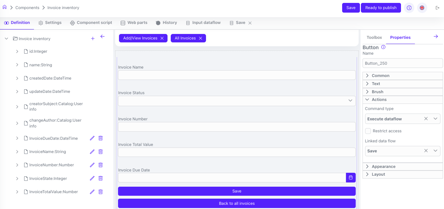Expand the Appearance properties section

(x=384, y=167)
